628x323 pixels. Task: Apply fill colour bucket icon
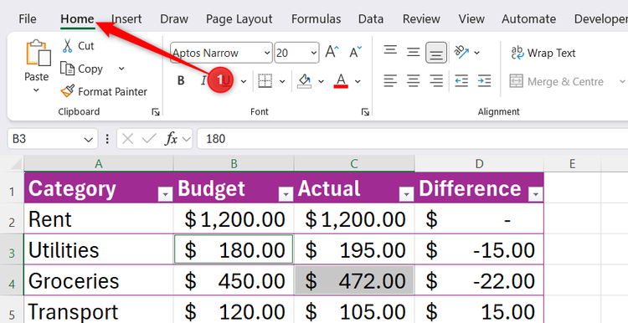tap(305, 81)
